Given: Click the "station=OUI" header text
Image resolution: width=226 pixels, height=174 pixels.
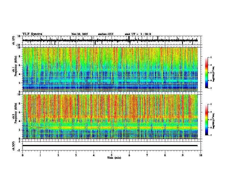Looking at the screenshot, I should pos(106,34).
